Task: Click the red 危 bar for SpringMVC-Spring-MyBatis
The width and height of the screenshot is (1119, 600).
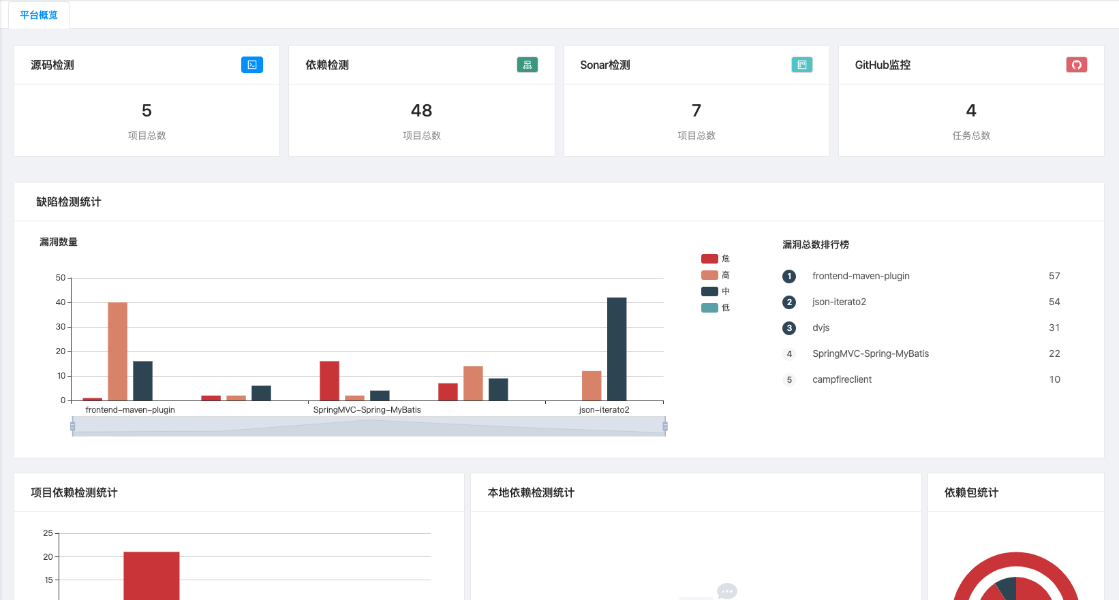Action: click(x=329, y=381)
